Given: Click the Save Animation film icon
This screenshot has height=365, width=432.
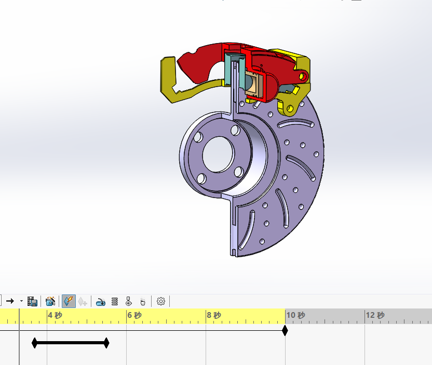Looking at the screenshot, I should coord(32,301).
